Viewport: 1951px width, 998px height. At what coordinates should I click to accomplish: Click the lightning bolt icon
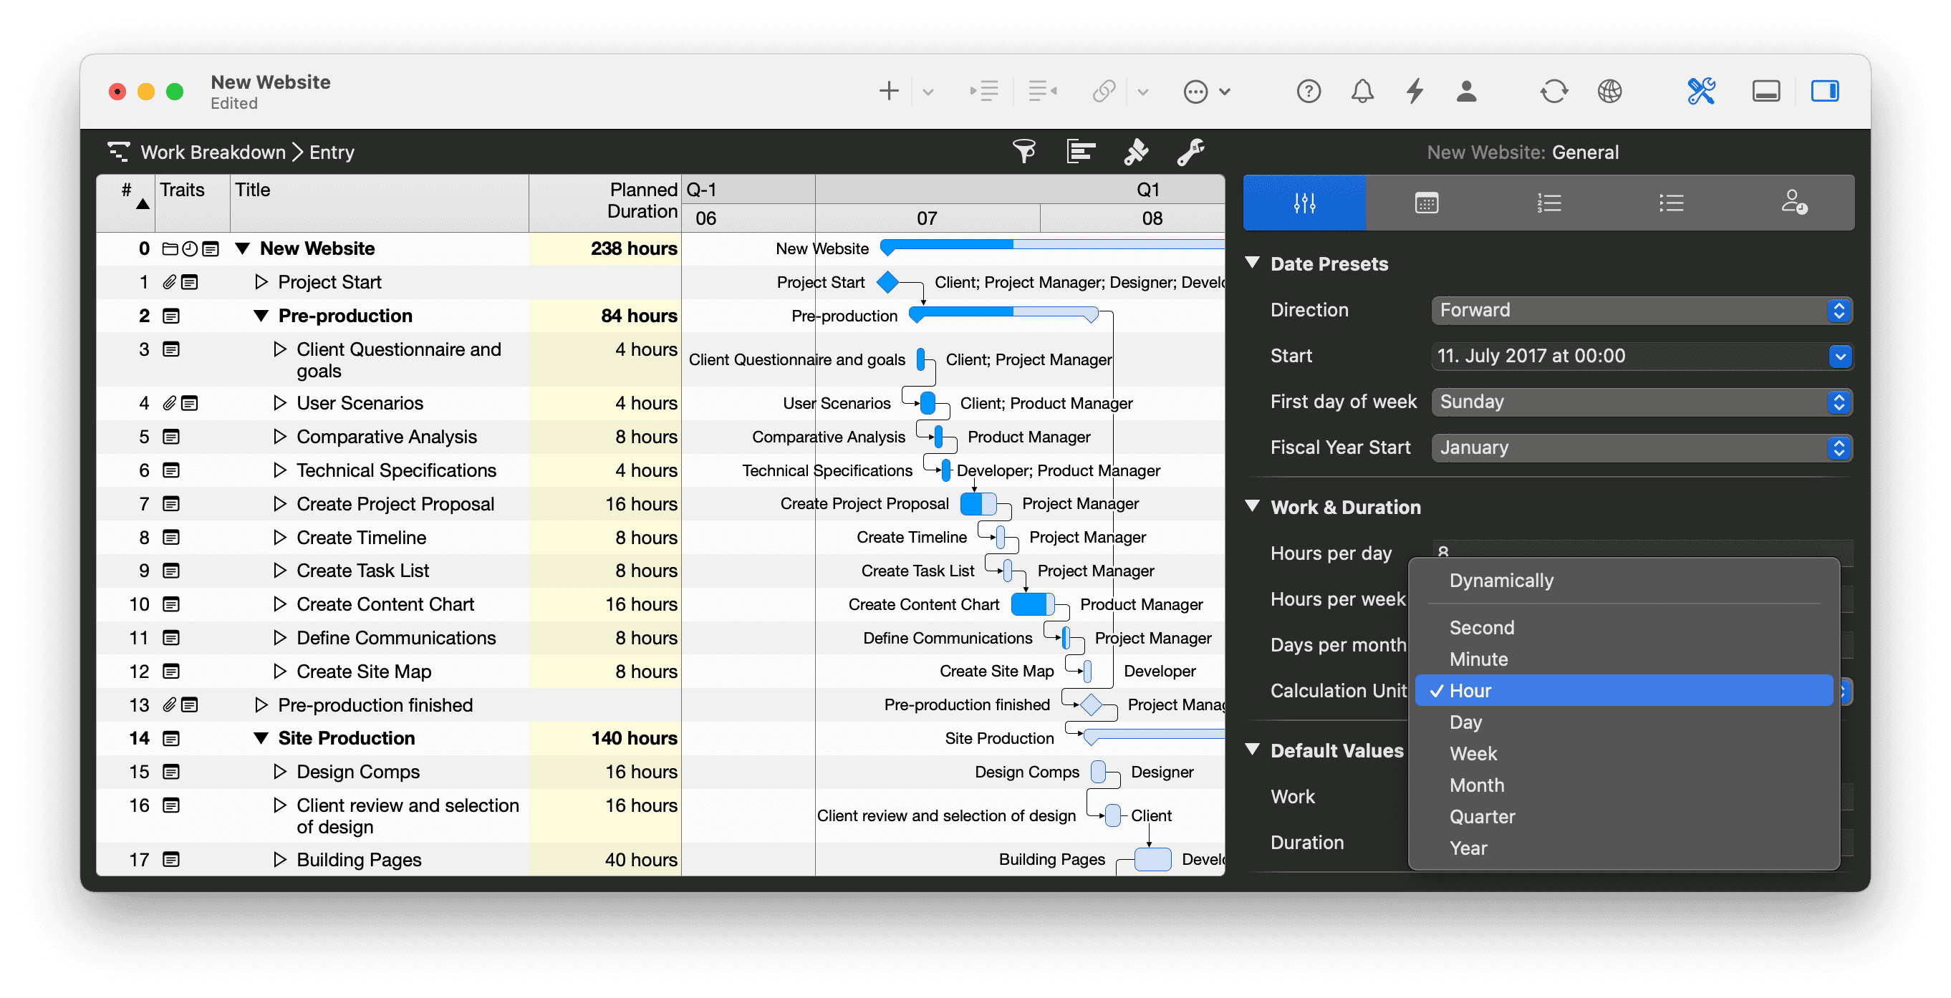point(1414,92)
